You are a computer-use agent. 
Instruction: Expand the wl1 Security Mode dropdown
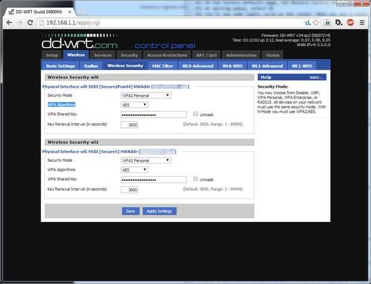pos(146,160)
